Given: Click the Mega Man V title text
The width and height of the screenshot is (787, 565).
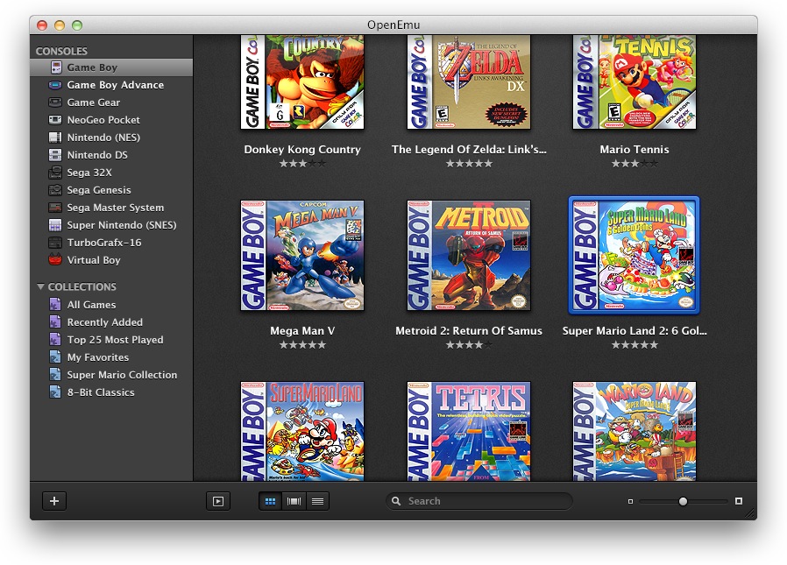Looking at the screenshot, I should [x=302, y=330].
